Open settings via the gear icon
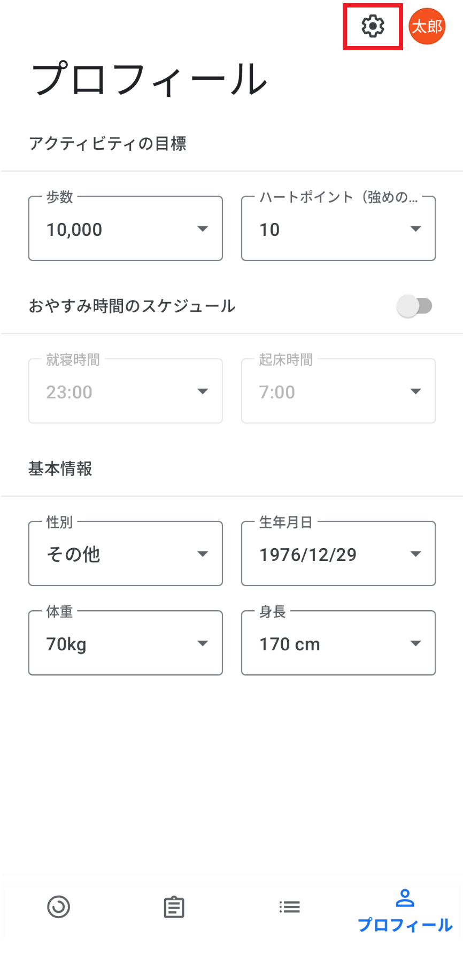This screenshot has height=954, width=463. [373, 26]
